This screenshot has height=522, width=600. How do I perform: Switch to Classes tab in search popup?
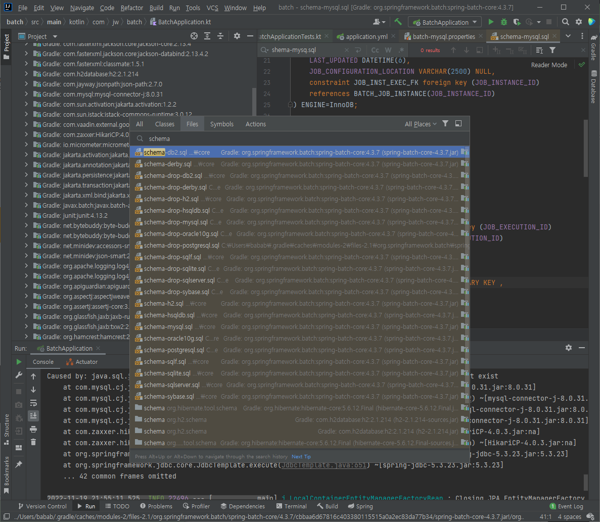pyautogui.click(x=165, y=124)
